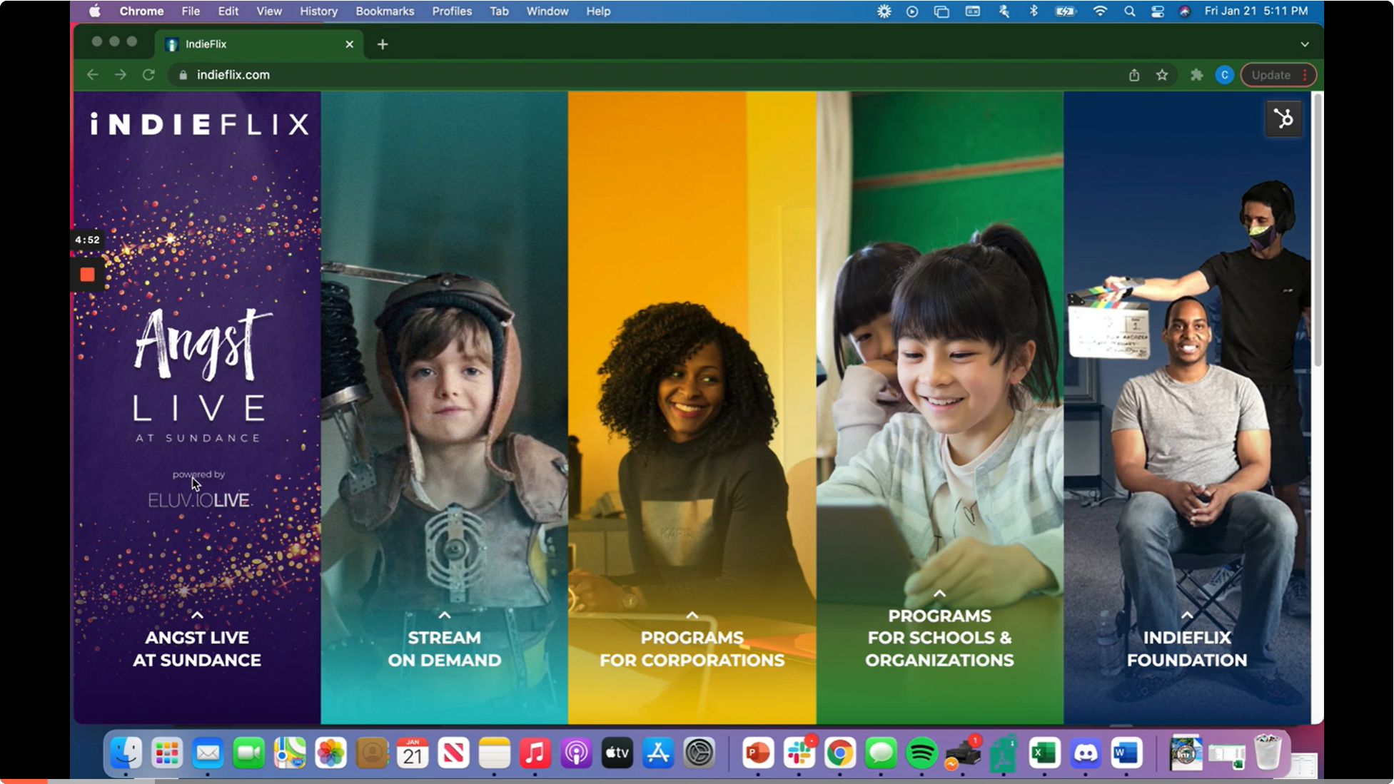
Task: Open the Programs for Corporations link
Action: click(692, 648)
